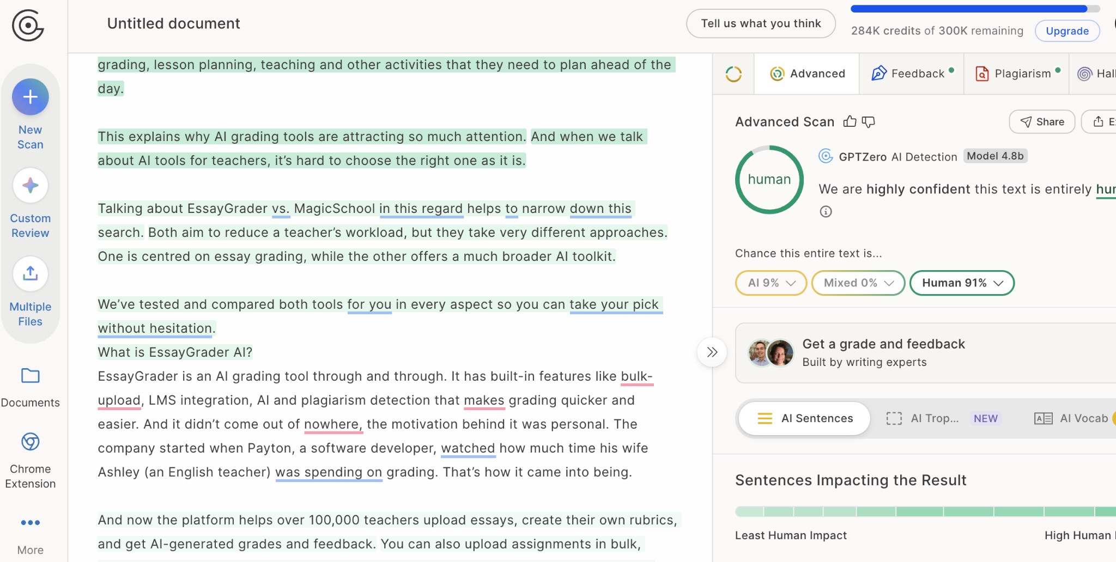Open Multiple Files upload icon
The height and width of the screenshot is (562, 1116).
(31, 274)
